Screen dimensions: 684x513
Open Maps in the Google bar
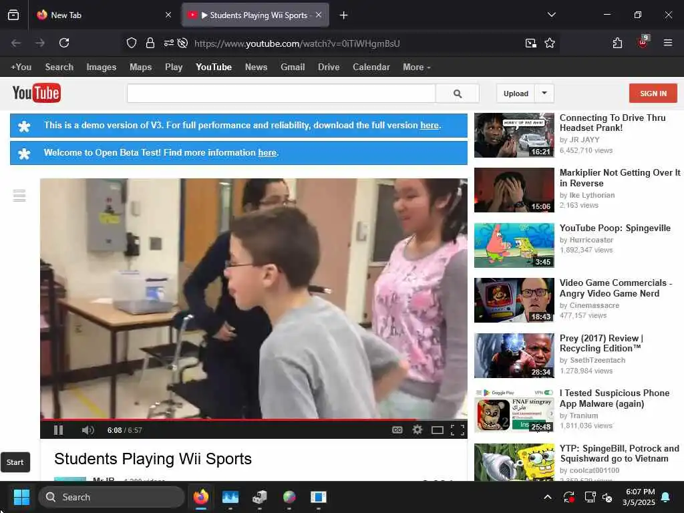140,67
